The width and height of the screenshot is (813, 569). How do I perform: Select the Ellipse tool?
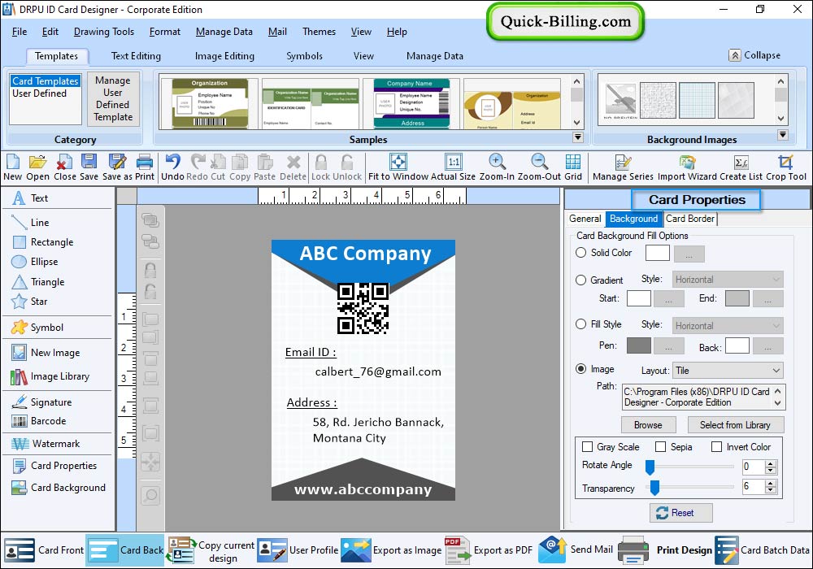(35, 262)
